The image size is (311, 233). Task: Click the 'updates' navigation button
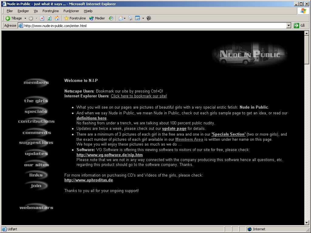(36, 154)
